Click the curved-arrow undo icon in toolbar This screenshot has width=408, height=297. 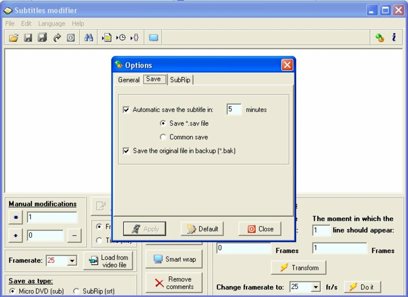pyautogui.click(x=57, y=38)
